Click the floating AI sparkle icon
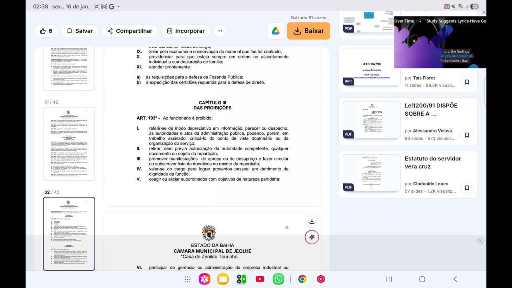512x288 pixels. point(312,237)
